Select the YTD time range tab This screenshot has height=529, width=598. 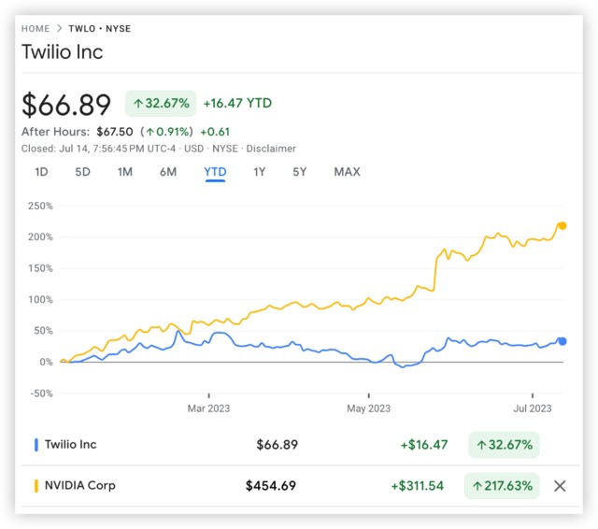(x=215, y=172)
